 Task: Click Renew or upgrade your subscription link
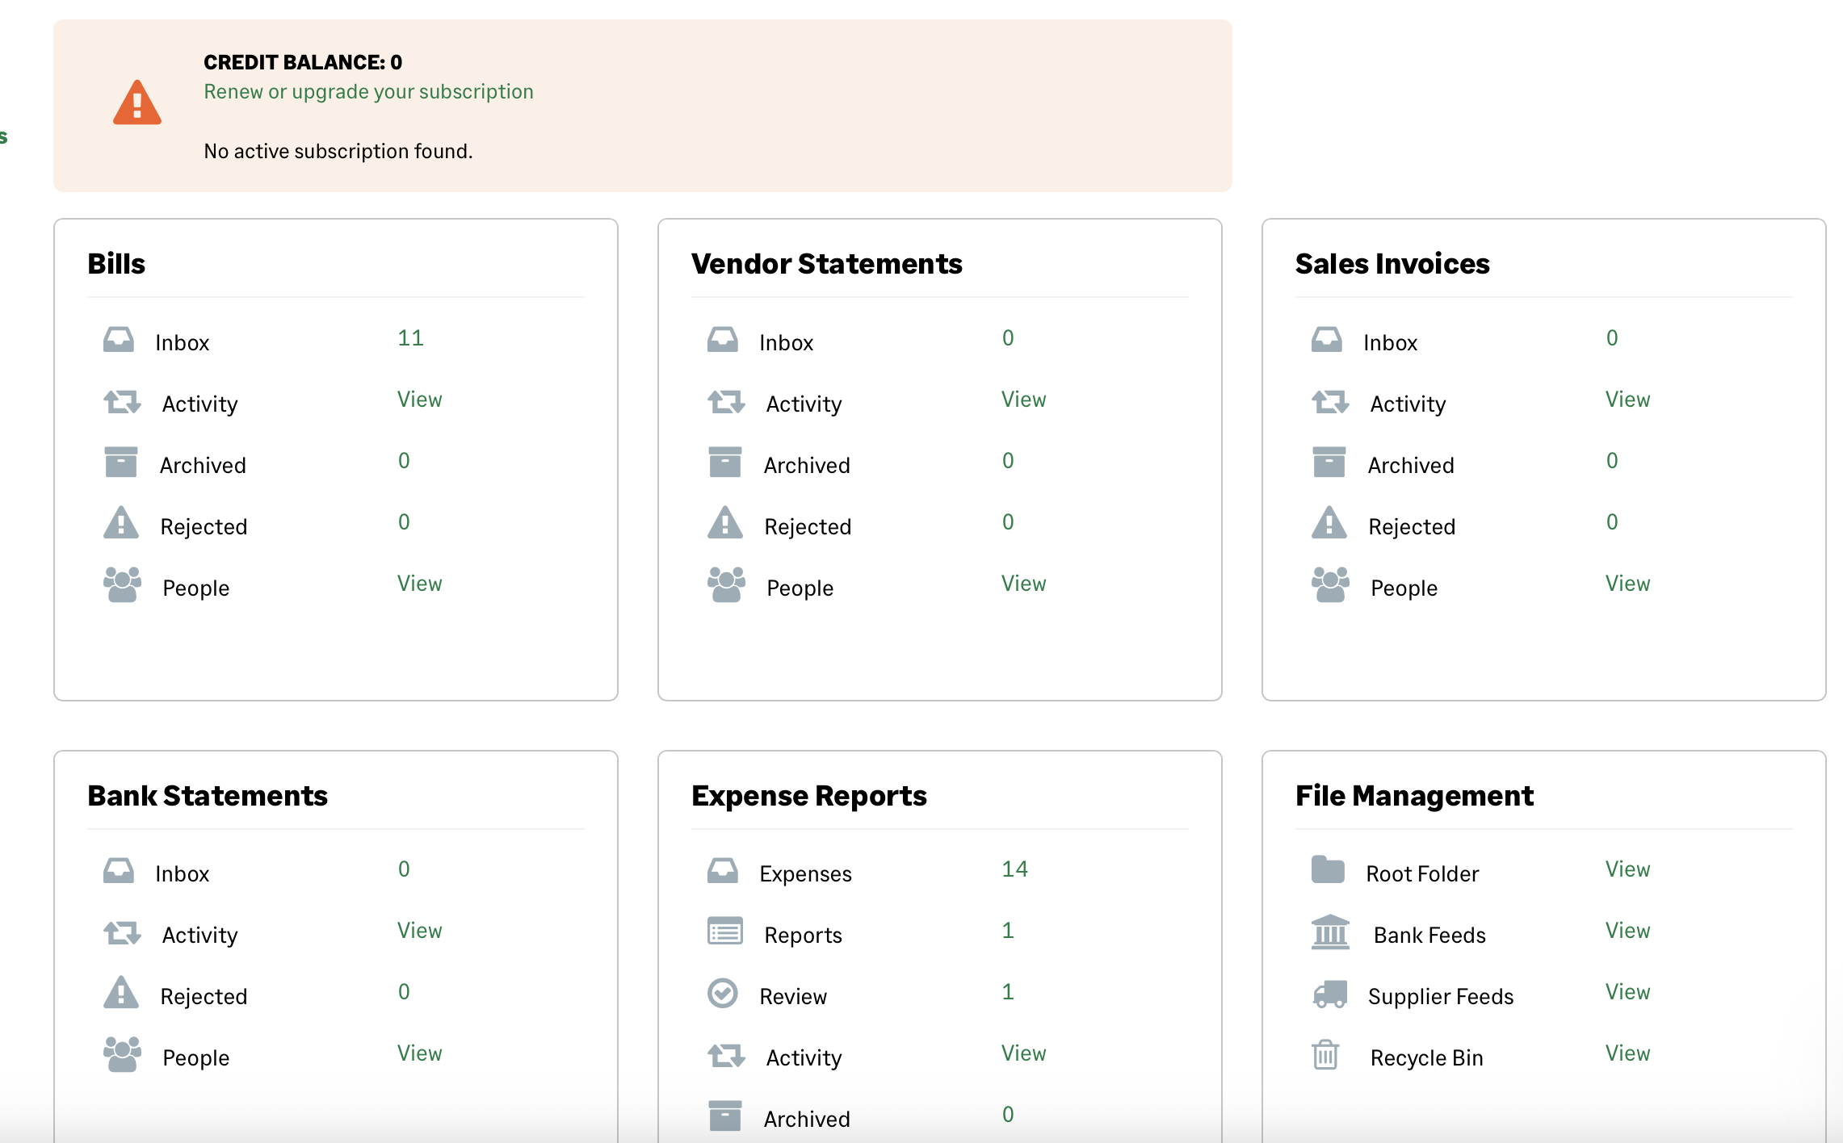point(368,91)
